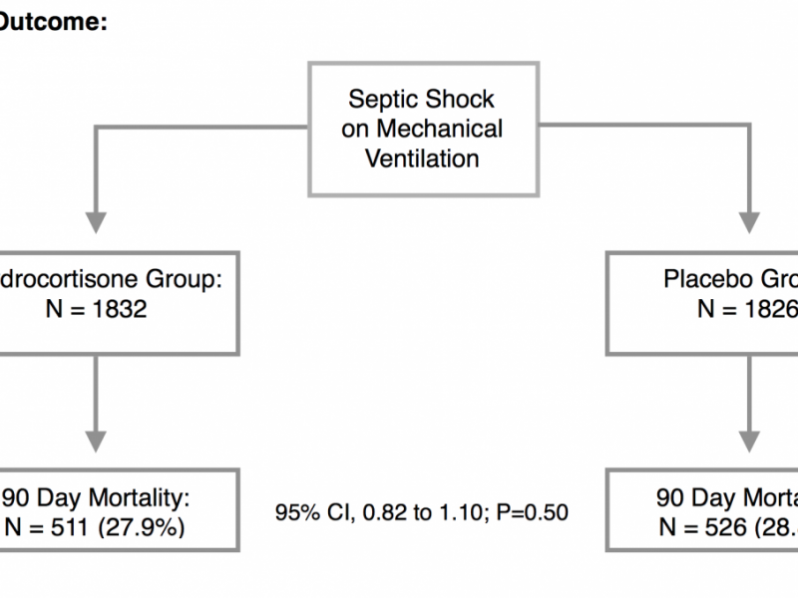Click the "Outcome:" heading text
The height and width of the screenshot is (598, 798).
(x=55, y=22)
